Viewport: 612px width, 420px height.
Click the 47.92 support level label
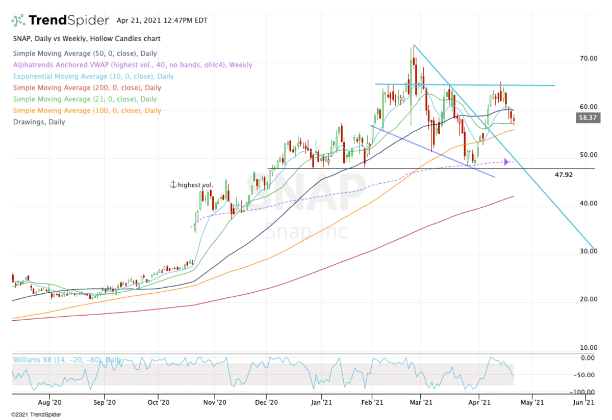click(564, 174)
